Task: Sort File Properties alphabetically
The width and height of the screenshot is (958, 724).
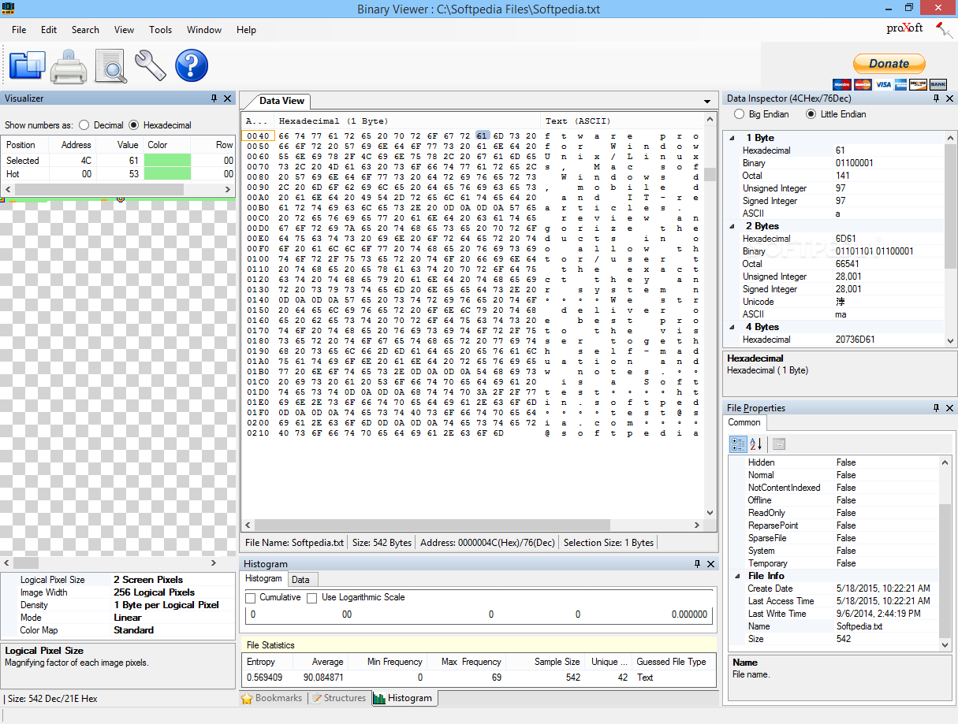Action: click(x=755, y=444)
